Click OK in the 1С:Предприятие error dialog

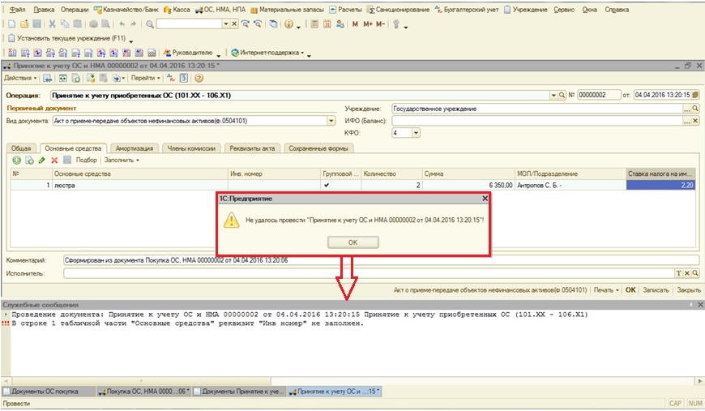pos(353,242)
